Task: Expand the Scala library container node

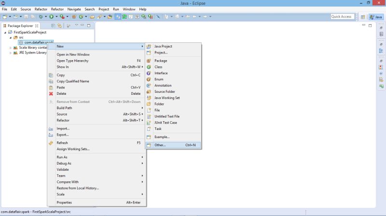Action: point(11,48)
